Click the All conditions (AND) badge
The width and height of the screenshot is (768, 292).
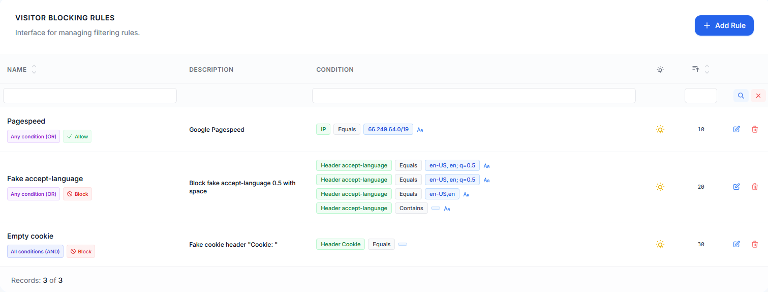[35, 251]
